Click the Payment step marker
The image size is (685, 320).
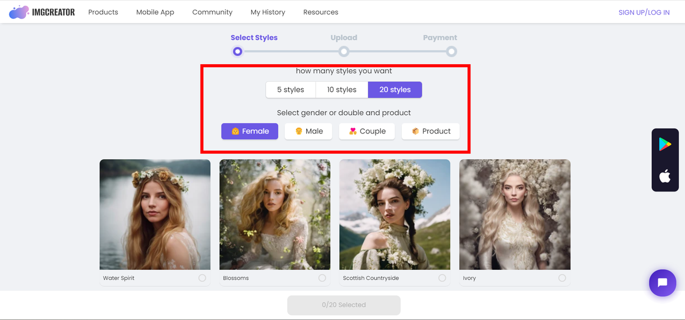(452, 51)
